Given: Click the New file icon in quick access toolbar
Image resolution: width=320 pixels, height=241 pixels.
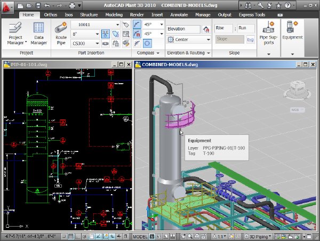Looking at the screenshot, I should point(20,6).
